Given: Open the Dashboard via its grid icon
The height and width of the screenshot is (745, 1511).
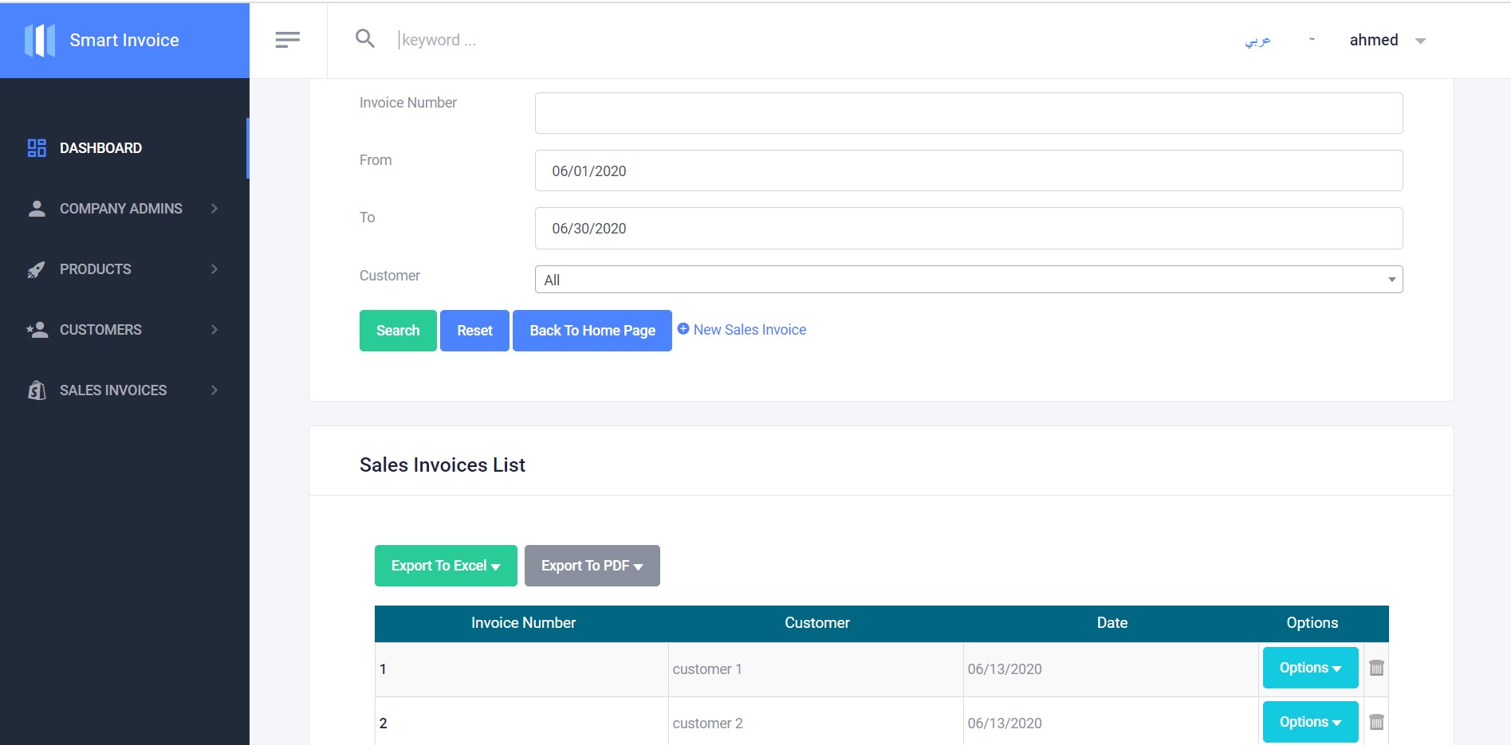Looking at the screenshot, I should (x=36, y=147).
